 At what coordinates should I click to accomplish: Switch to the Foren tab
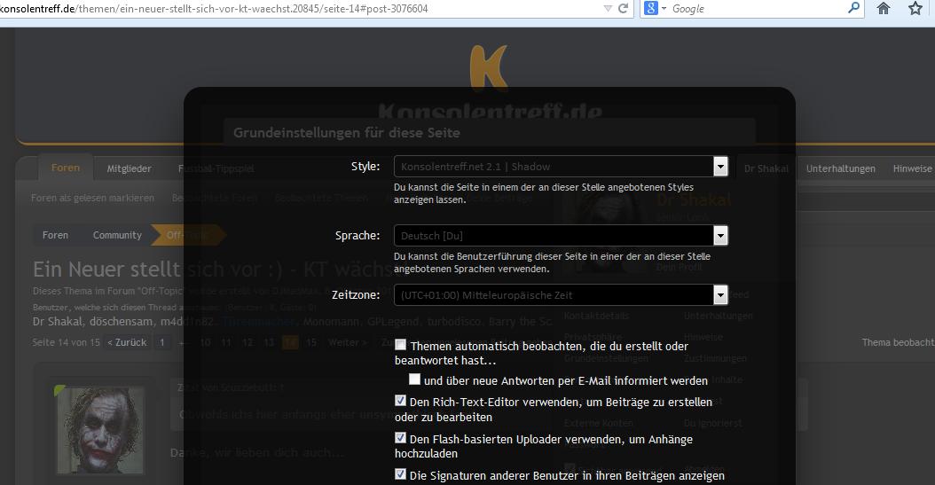click(x=66, y=168)
